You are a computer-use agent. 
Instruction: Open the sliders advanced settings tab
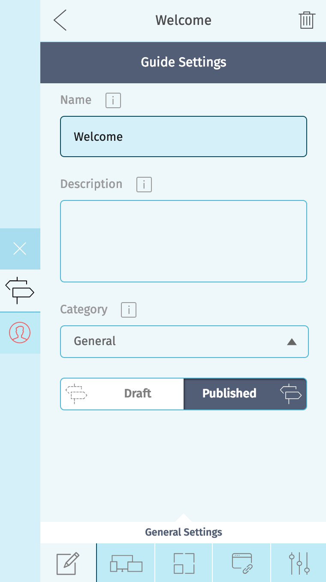coord(299,563)
